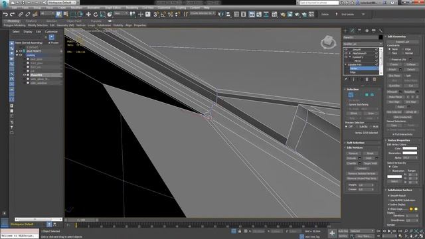Open the Object Paint ribbon tab

(74, 21)
